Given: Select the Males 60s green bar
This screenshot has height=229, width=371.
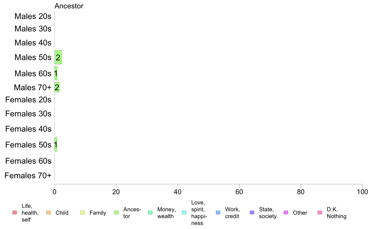Looking at the screenshot, I should [x=56, y=73].
